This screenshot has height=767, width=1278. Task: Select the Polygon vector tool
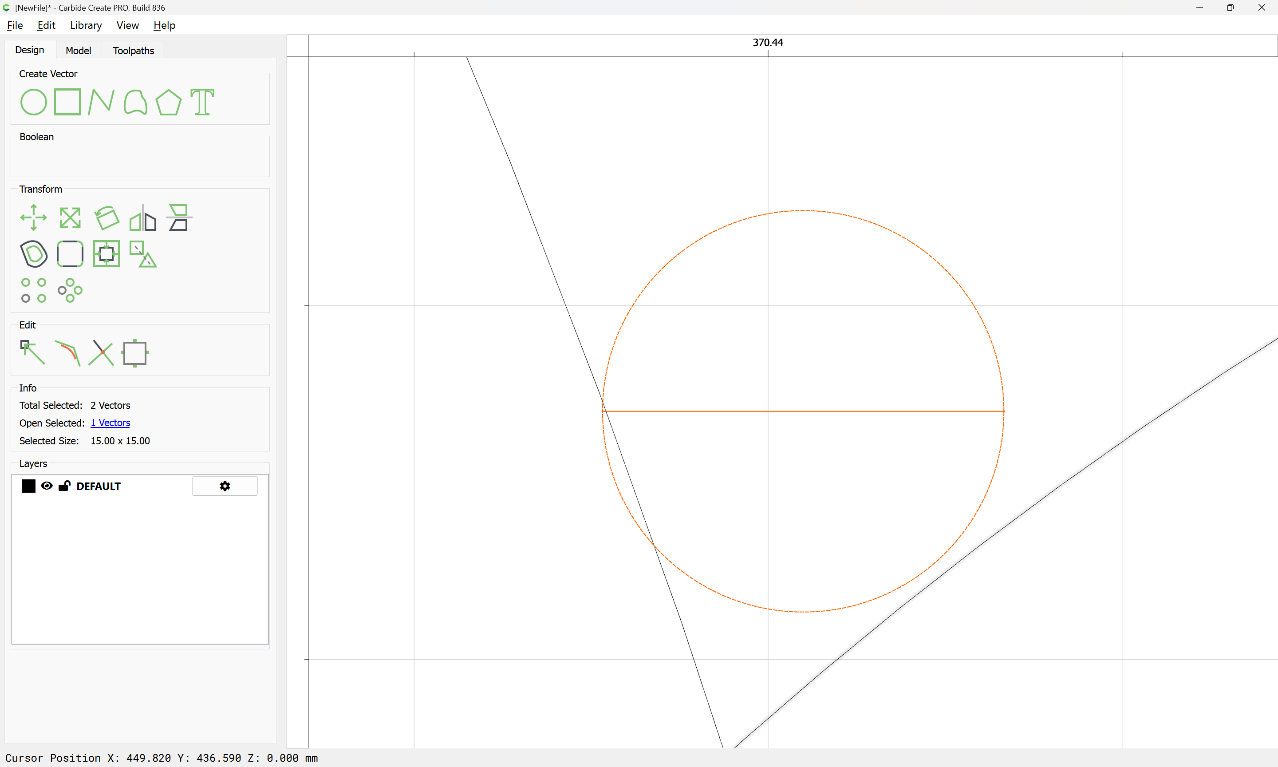[168, 102]
